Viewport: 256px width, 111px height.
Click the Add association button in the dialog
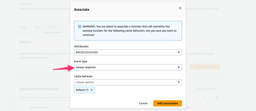tap(167, 103)
